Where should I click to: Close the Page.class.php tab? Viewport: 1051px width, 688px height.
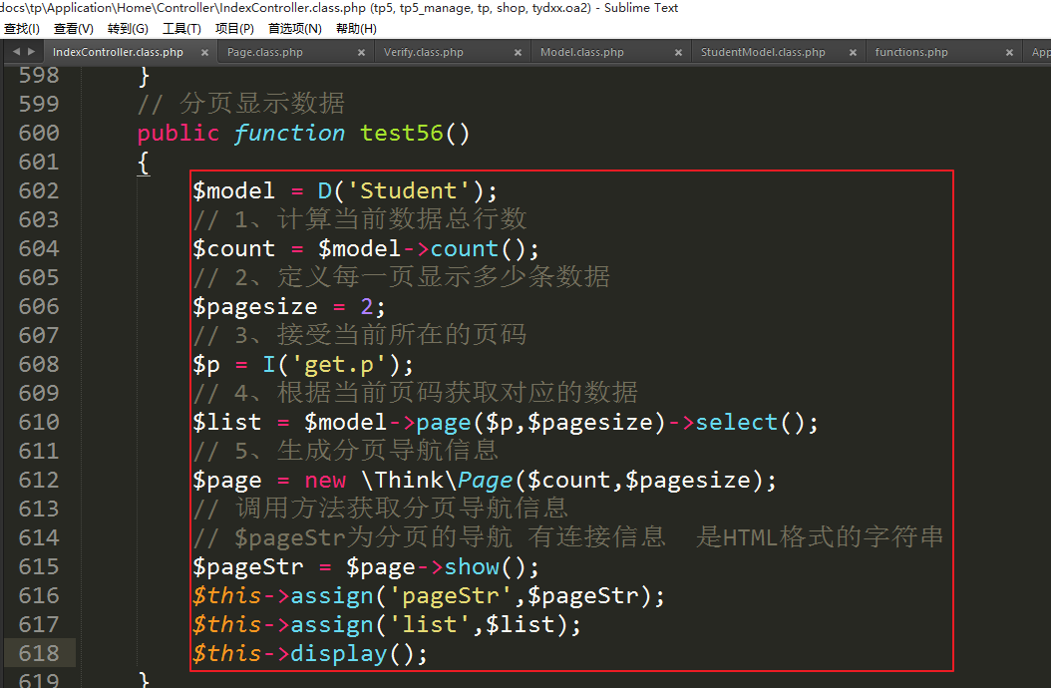coord(363,52)
